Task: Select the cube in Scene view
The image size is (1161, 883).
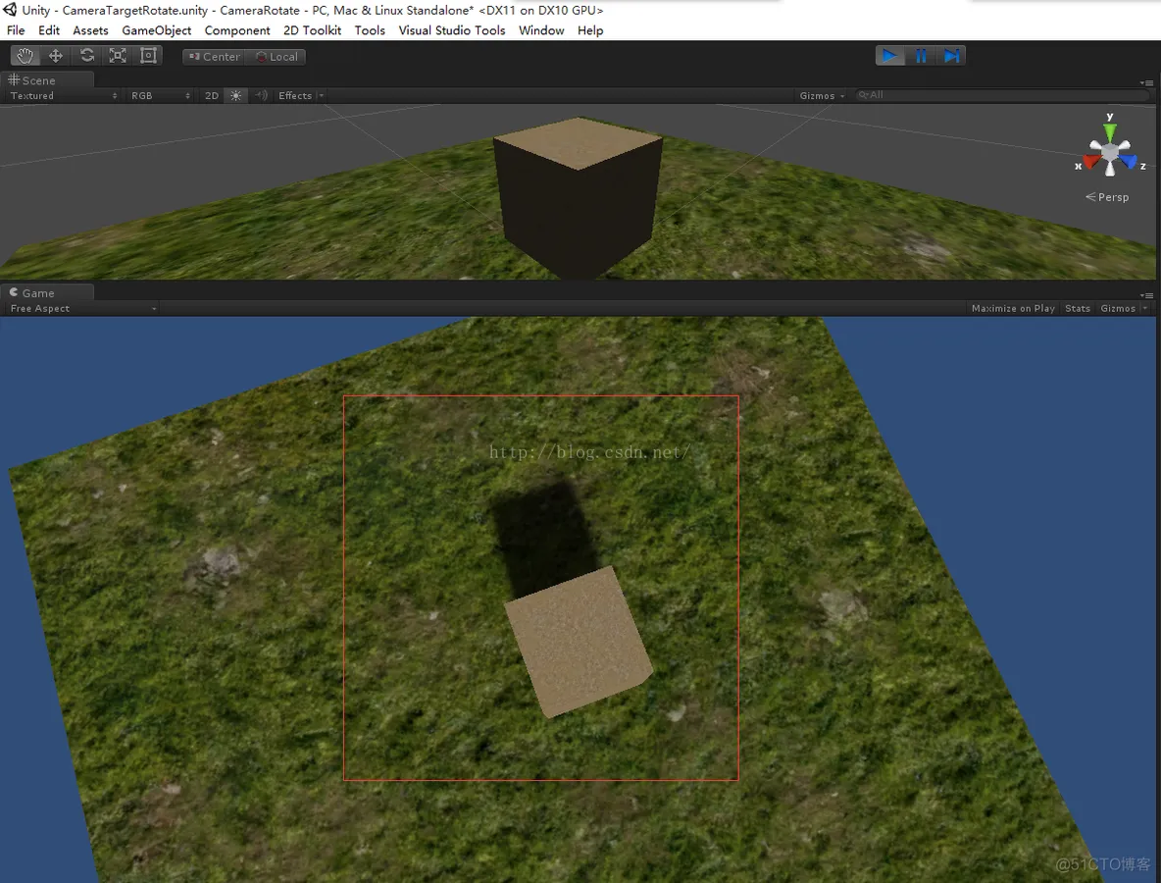Action: (x=578, y=200)
